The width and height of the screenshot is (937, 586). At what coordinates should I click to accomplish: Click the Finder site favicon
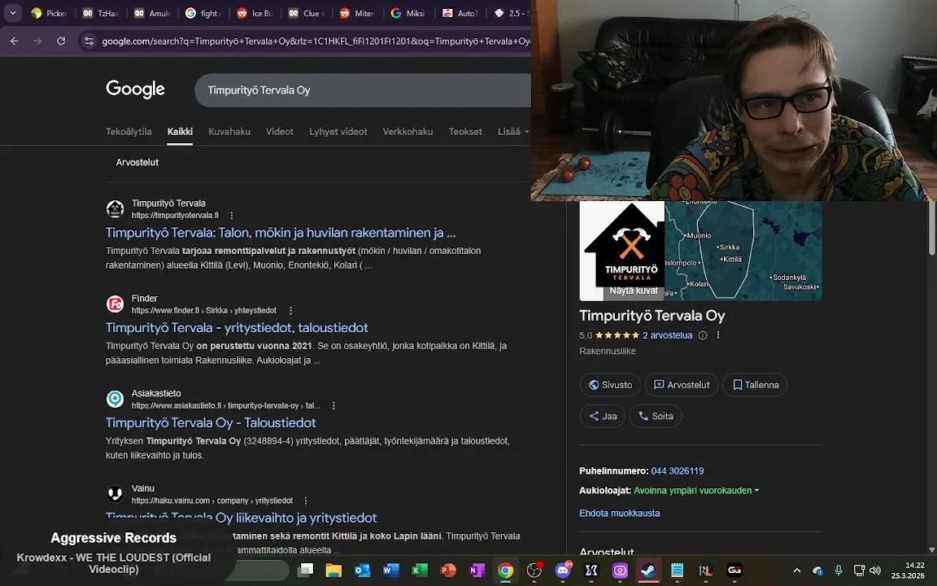[x=115, y=304]
